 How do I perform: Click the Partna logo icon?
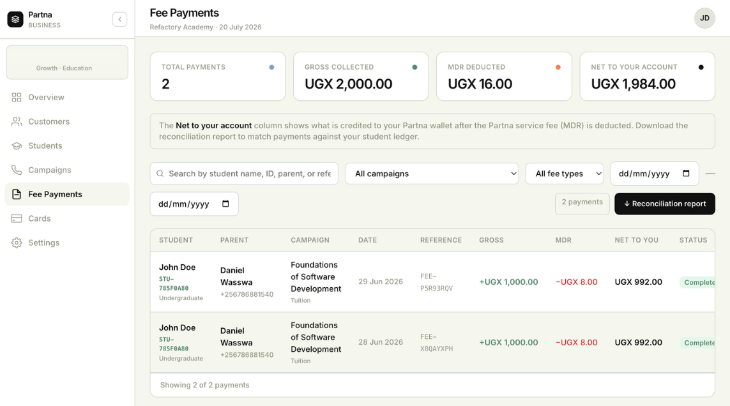tap(15, 20)
